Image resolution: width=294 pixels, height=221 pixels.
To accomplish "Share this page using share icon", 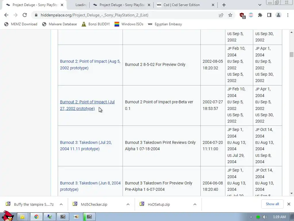I will 221,15.
